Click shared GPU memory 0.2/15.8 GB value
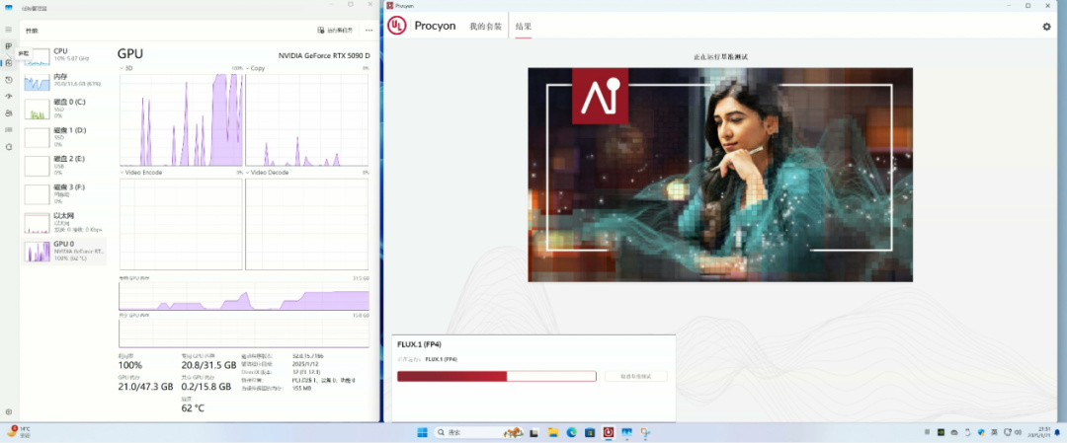This screenshot has height=443, width=1067. (208, 387)
